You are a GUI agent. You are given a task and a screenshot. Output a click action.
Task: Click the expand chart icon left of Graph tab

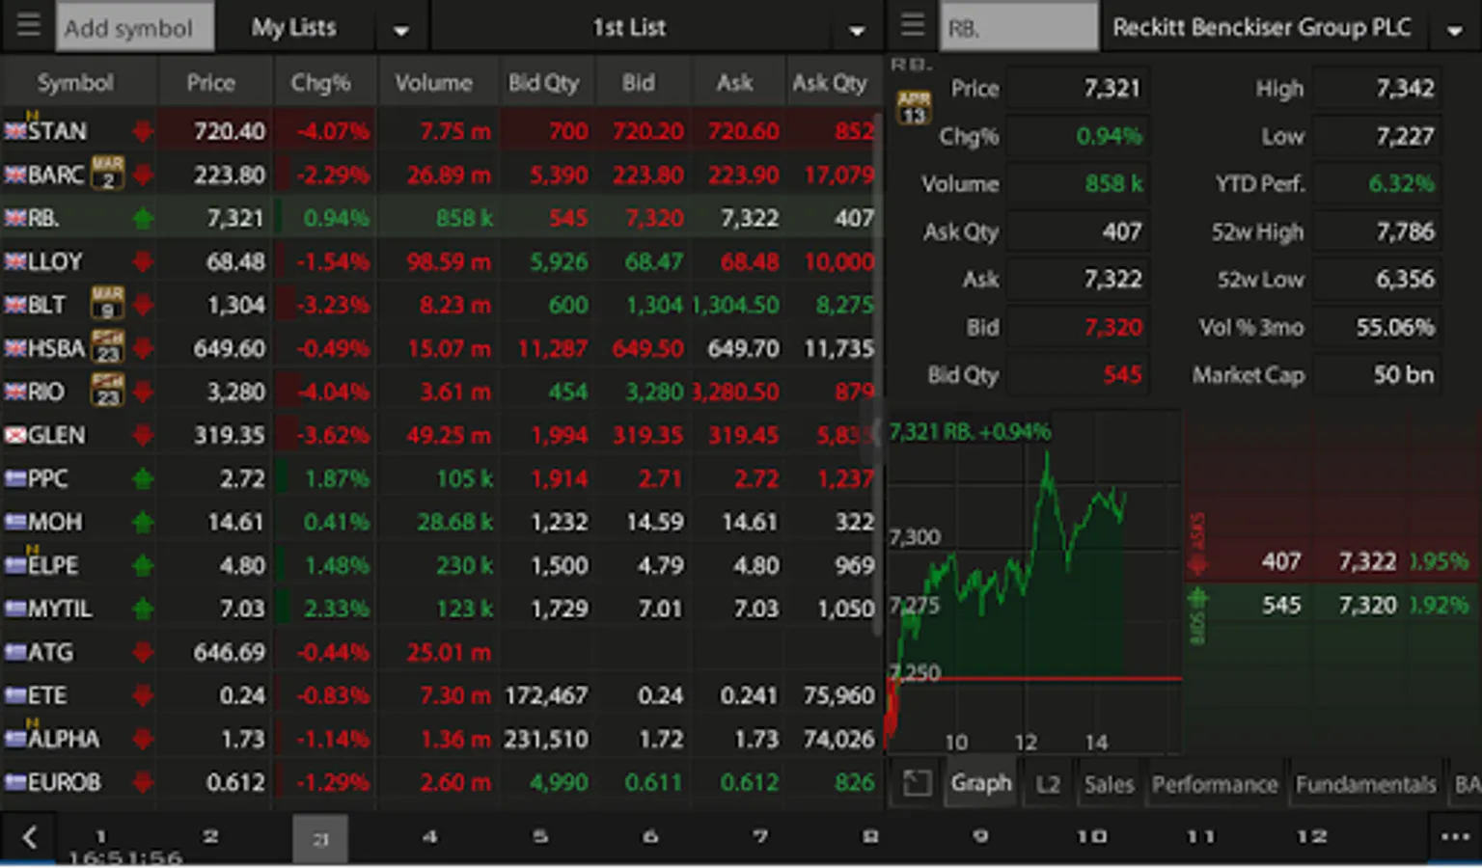[917, 783]
